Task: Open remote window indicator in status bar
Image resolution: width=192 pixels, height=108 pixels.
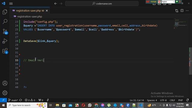Action: (x=3, y=100)
